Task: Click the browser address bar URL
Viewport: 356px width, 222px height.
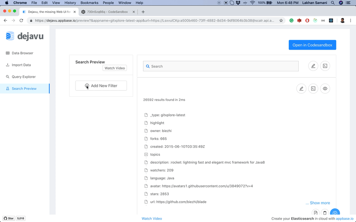Action: [154, 20]
